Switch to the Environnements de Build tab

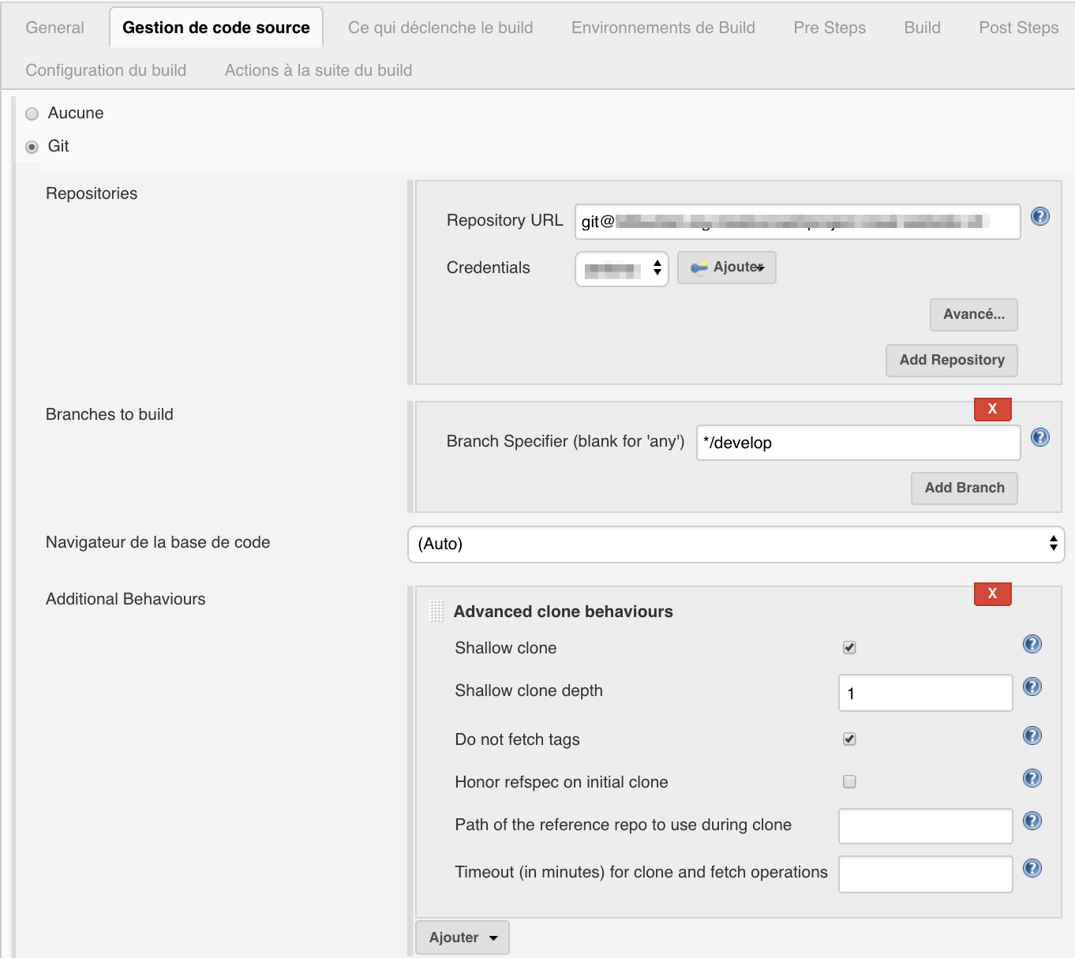coord(663,28)
